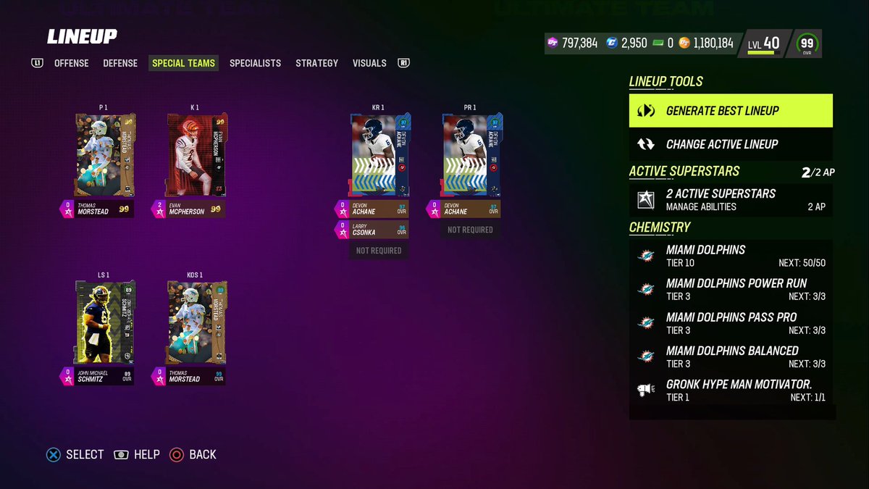
Task: Select the PR1 Devon Achane card
Action: [471, 154]
